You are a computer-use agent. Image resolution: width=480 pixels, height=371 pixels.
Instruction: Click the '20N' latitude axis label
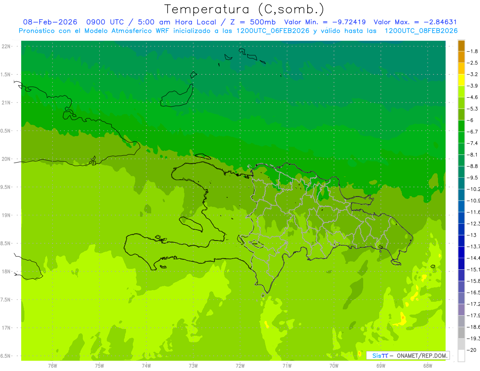point(6,159)
